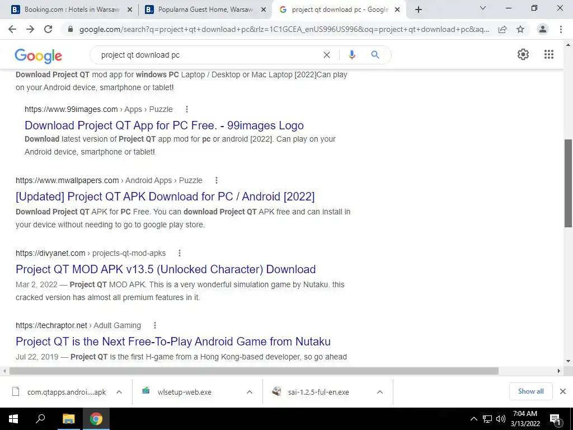
Task: Clear the Google search box text
Action: tap(327, 55)
